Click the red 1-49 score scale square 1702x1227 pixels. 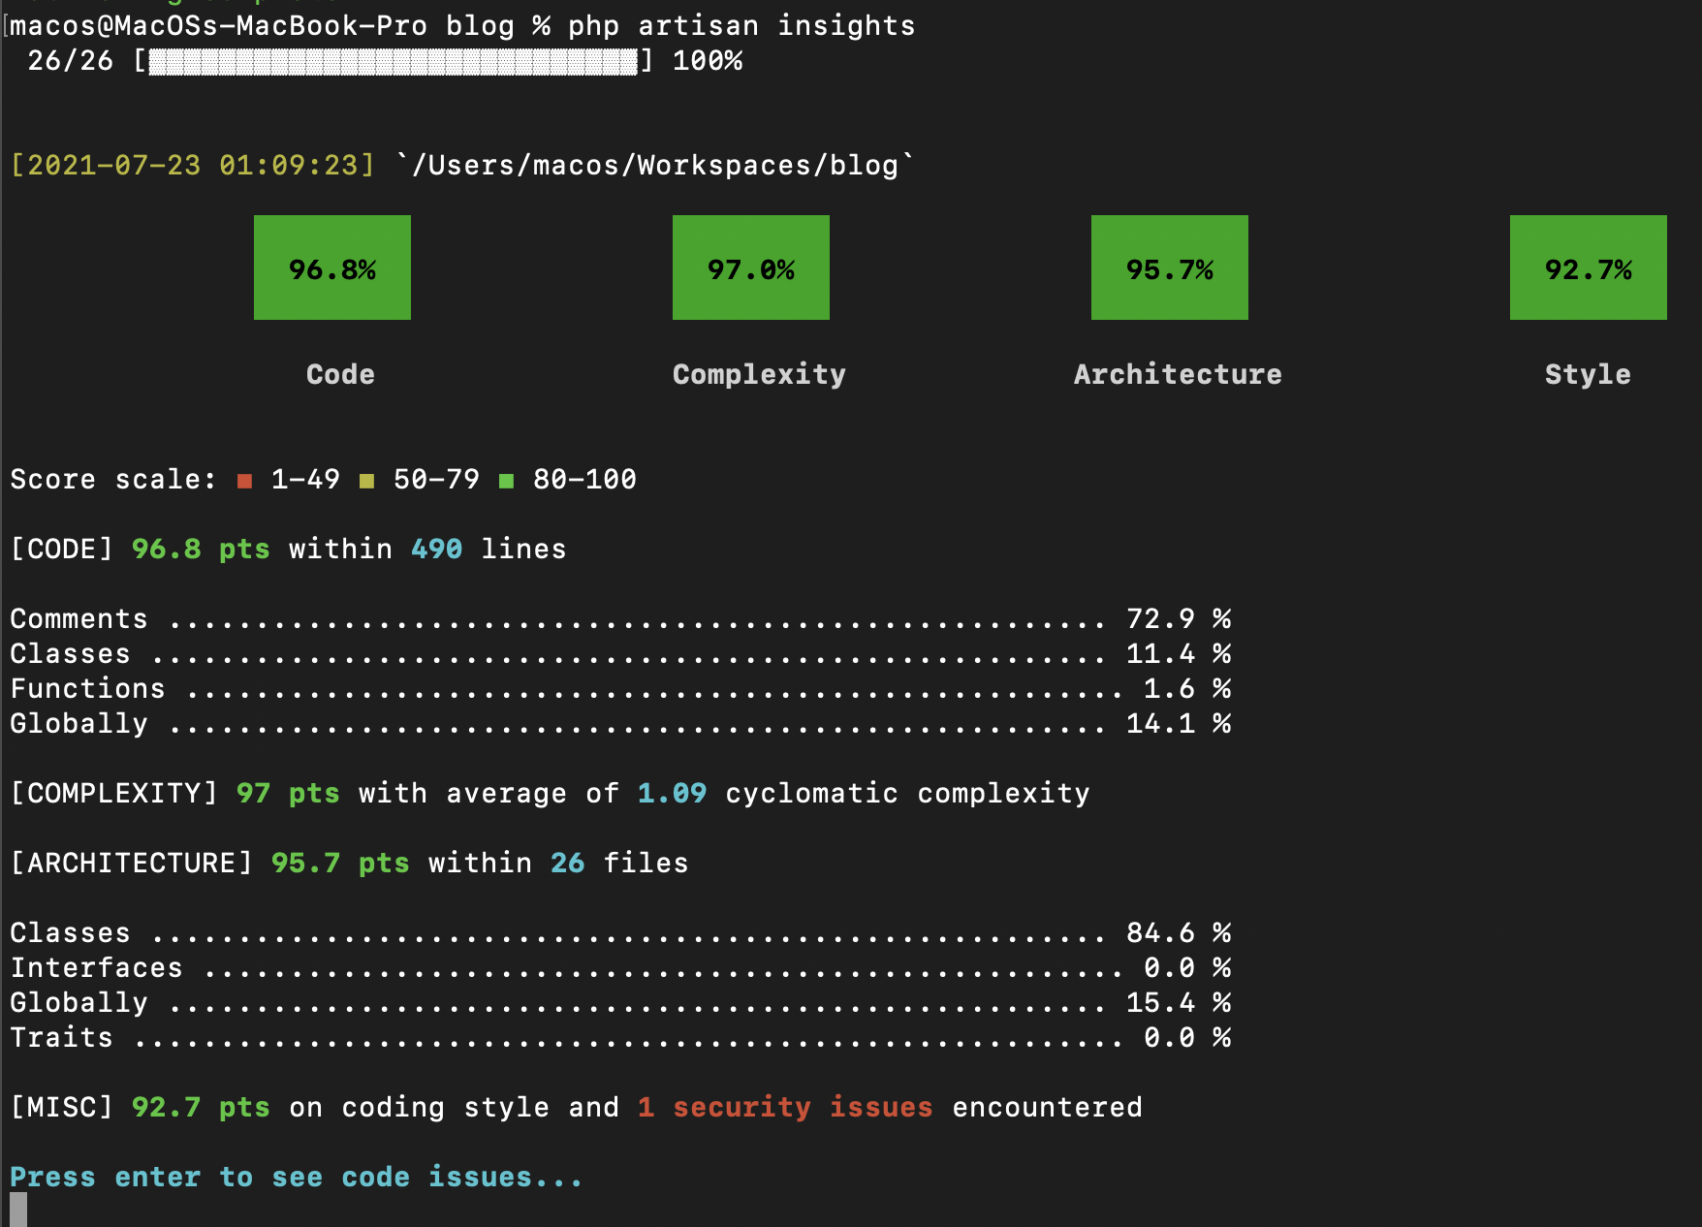click(x=244, y=479)
